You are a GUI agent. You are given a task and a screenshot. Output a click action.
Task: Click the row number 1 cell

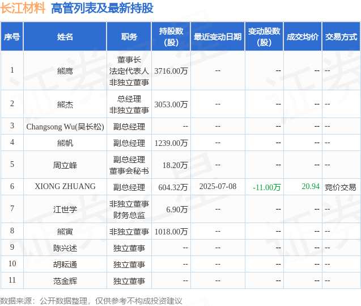pos(12,70)
